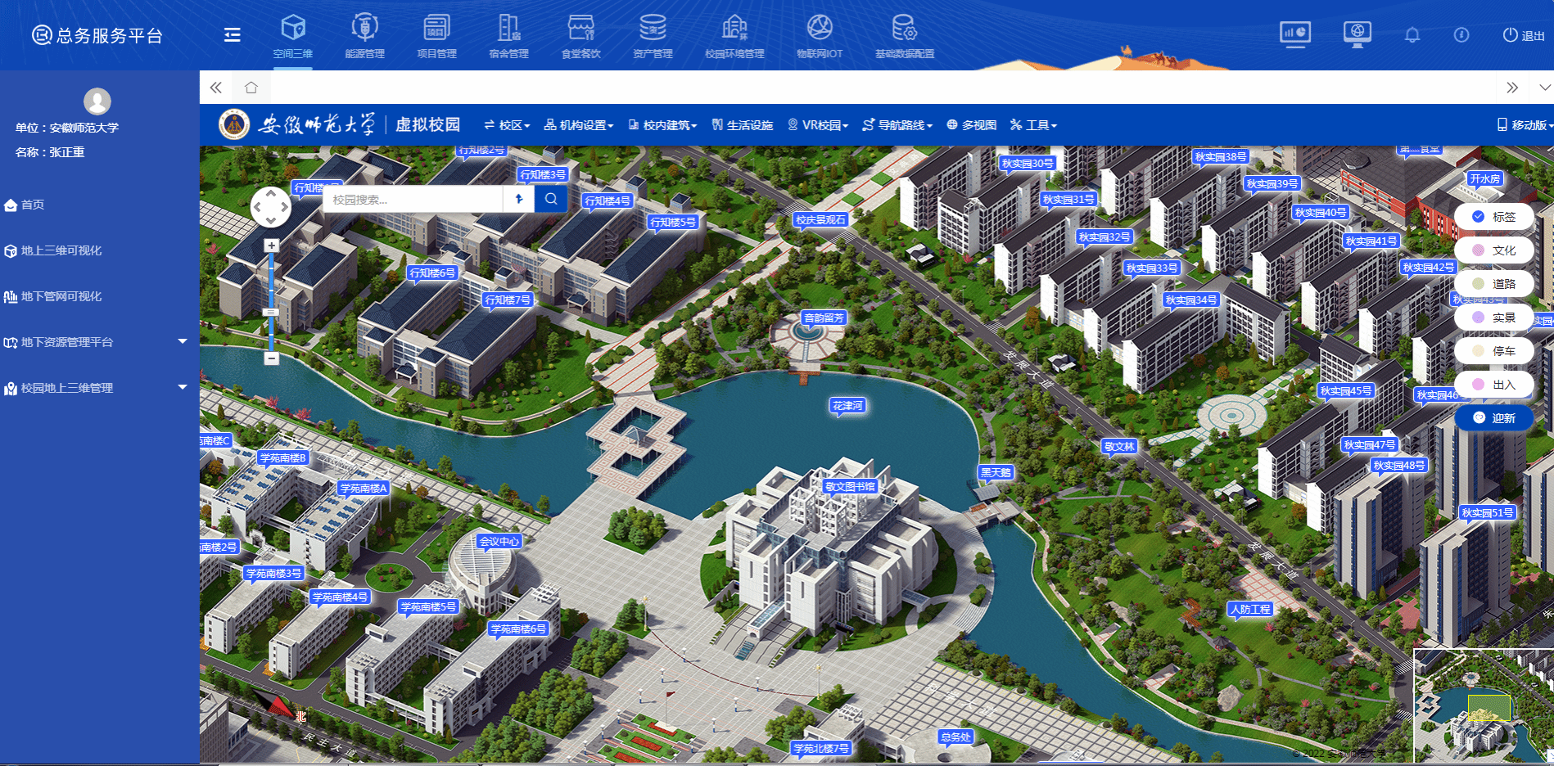Open the VR校园 dropdown menu
Screen dimensions: 1554x766
coord(818,125)
